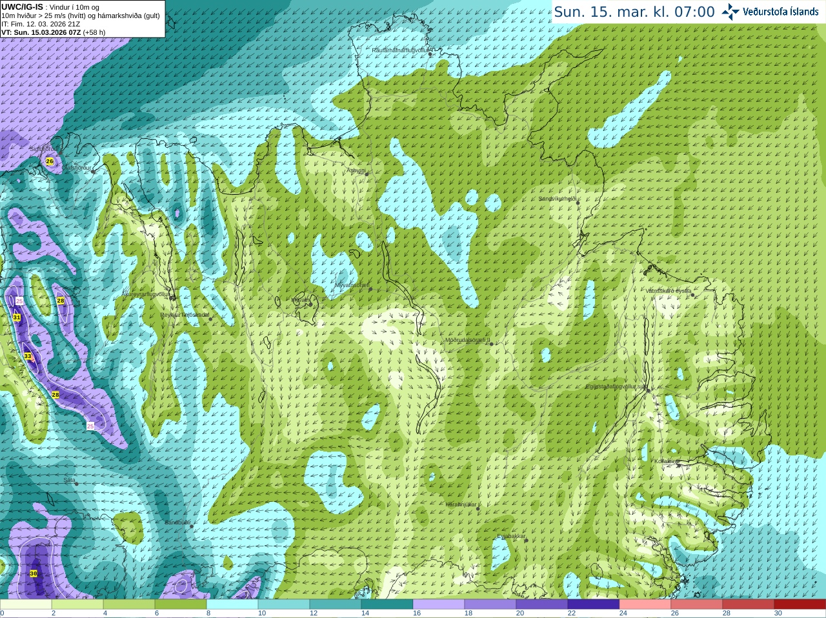Pick the 0–2 m/s pale cream legend swatch

(26, 604)
